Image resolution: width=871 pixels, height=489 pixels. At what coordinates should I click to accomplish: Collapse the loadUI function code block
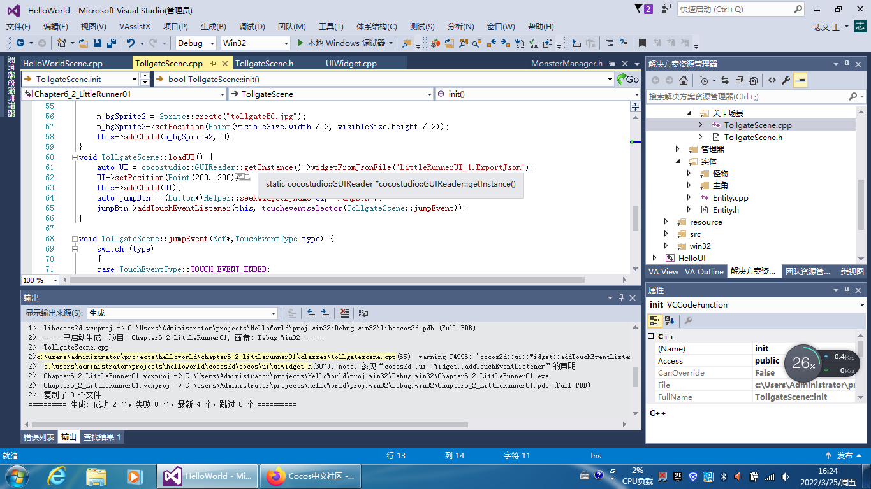(75, 157)
